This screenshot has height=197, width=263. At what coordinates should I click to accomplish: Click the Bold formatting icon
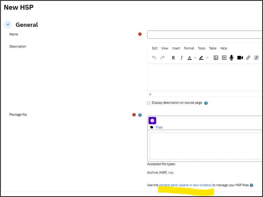[173, 58]
